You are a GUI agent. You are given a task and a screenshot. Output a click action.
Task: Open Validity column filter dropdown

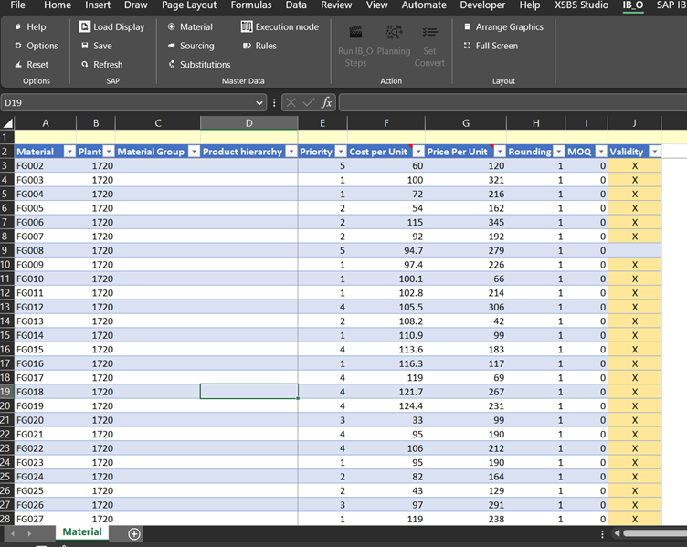(655, 152)
